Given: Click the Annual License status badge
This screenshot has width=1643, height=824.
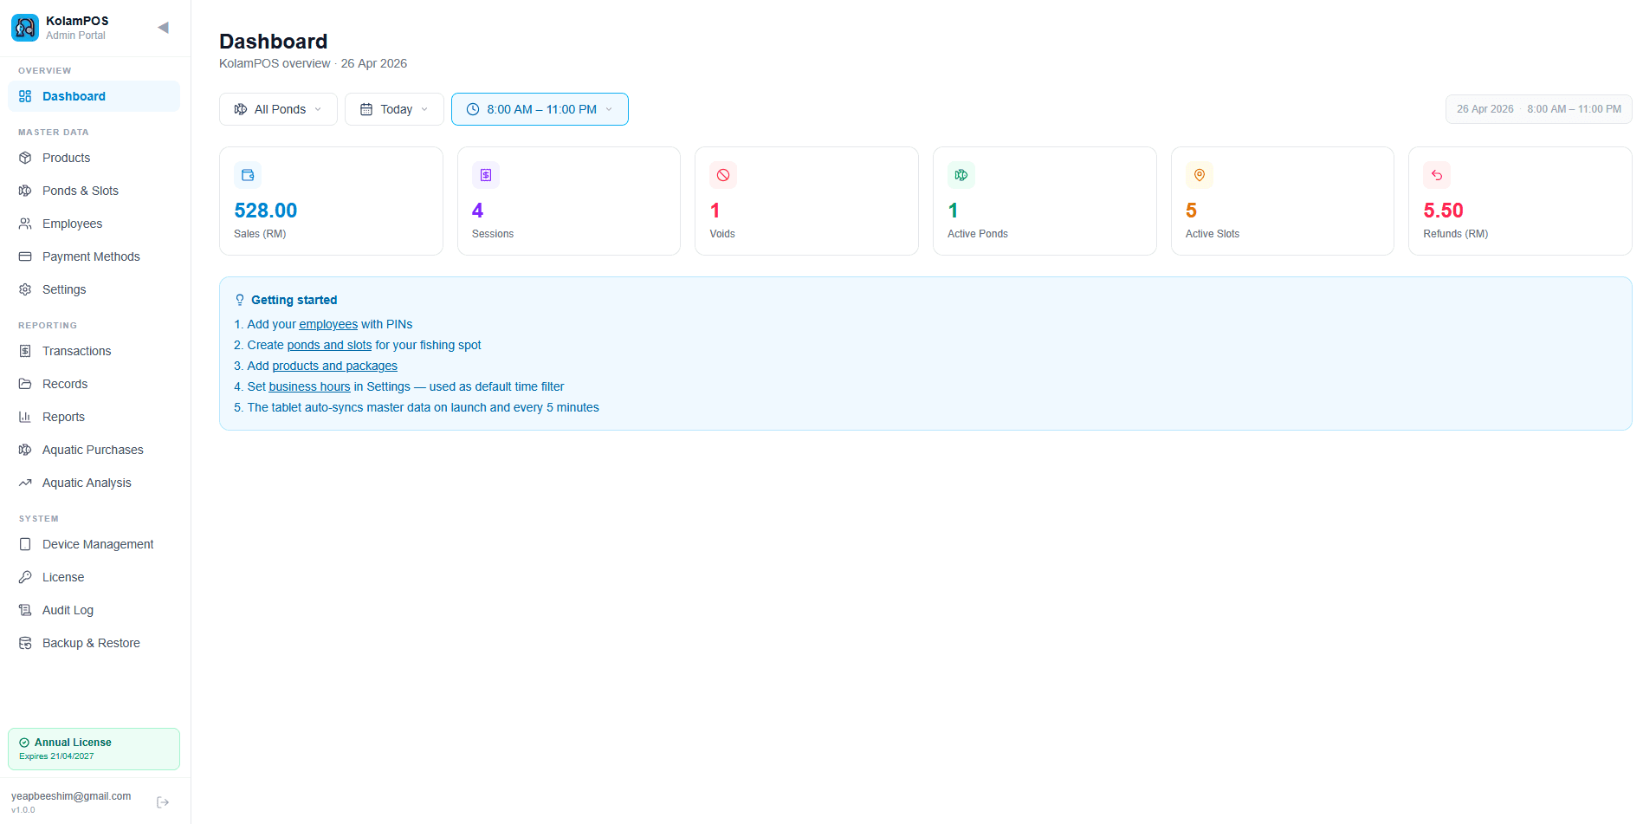Looking at the screenshot, I should tap(94, 749).
